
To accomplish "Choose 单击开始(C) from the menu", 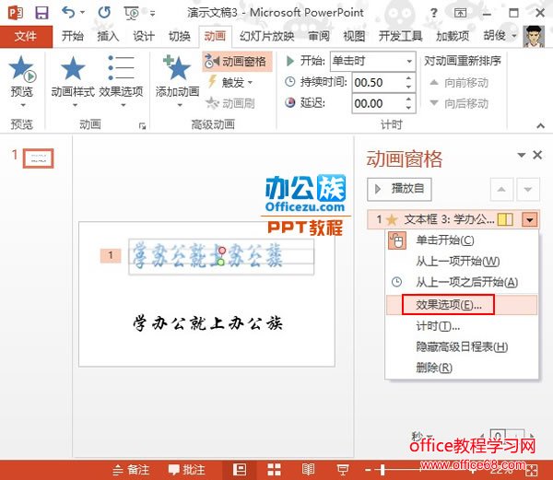I will (462, 240).
